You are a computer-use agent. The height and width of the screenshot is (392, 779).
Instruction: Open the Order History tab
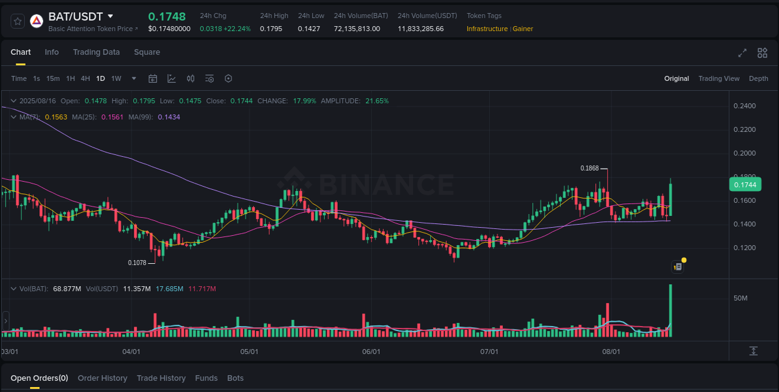click(x=102, y=378)
